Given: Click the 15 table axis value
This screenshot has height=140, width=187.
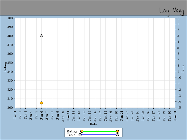Looking at the screenshot, I should coord(179,108).
